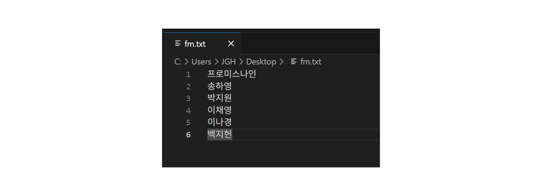The width and height of the screenshot is (542, 196).
Task: Open the Users breadcrumb folder
Action: 201,62
